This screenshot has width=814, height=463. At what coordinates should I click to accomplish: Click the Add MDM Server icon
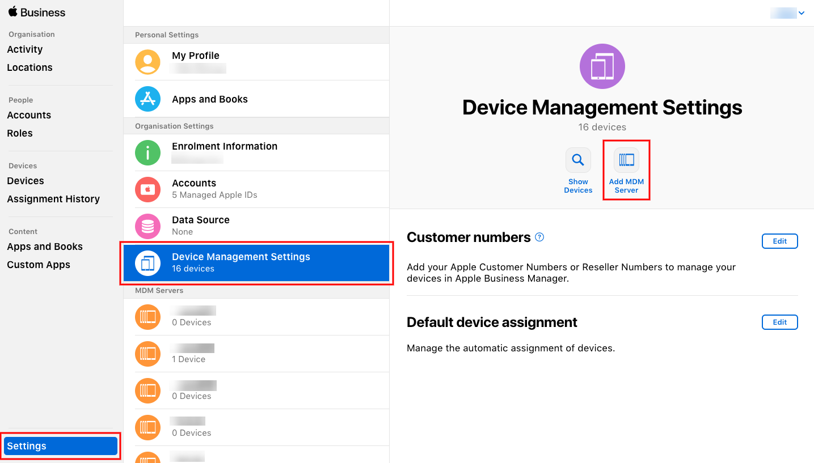point(626,160)
